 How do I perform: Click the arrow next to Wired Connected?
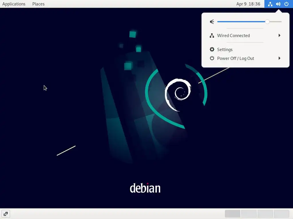tap(279, 35)
